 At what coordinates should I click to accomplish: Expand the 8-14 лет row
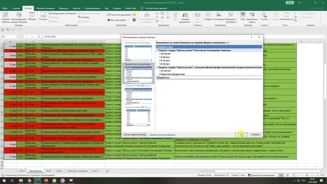point(160,64)
